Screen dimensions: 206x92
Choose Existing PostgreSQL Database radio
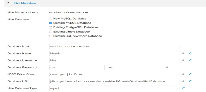pyautogui.click(x=50, y=27)
